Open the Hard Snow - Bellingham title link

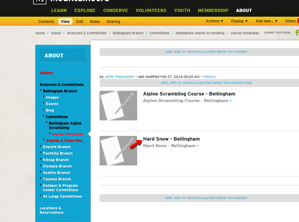pyautogui.click(x=171, y=139)
